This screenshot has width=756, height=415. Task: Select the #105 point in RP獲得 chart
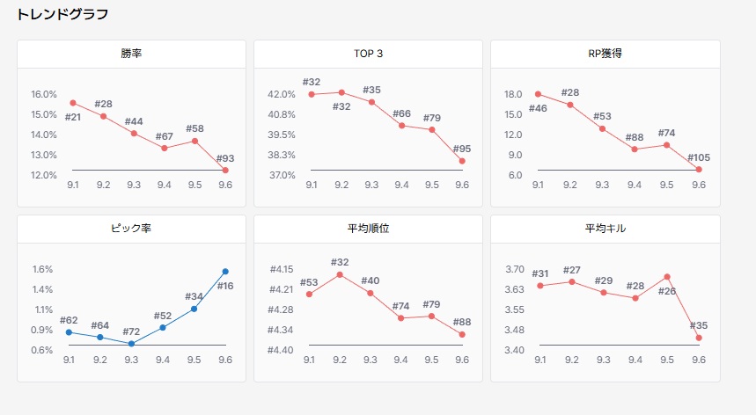pyautogui.click(x=699, y=169)
